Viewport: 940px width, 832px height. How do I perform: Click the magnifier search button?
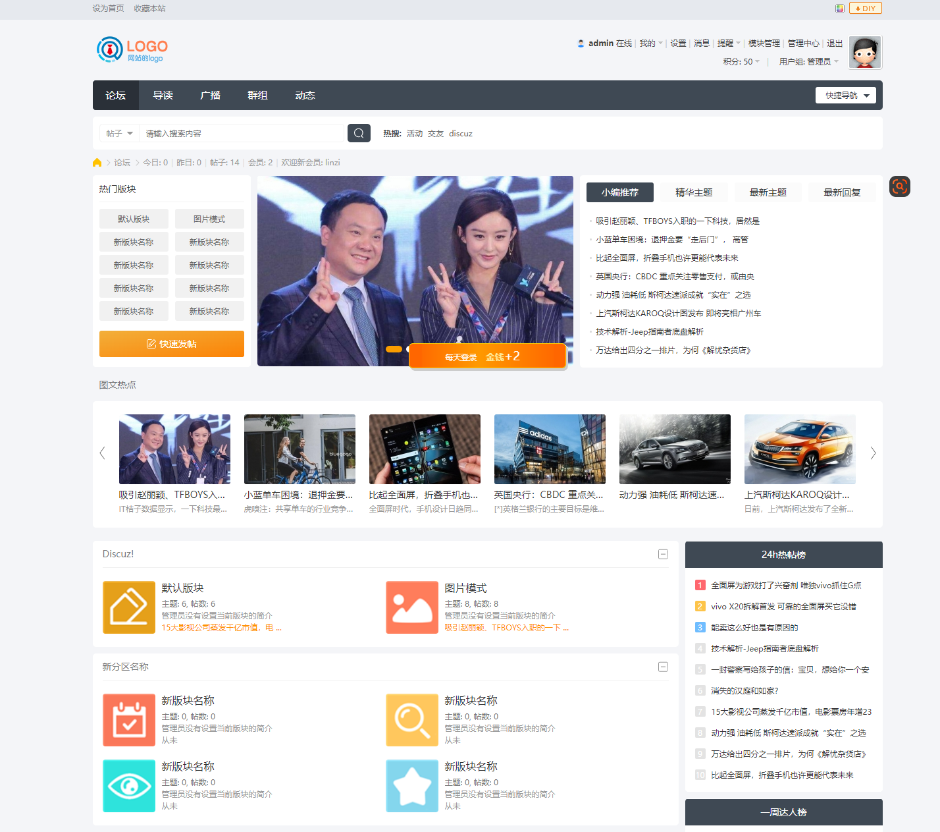(359, 133)
